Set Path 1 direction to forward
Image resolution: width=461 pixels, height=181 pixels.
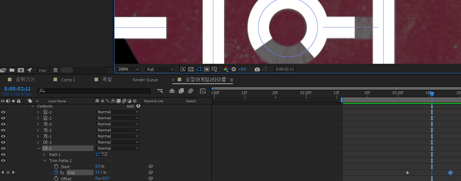[105, 155]
